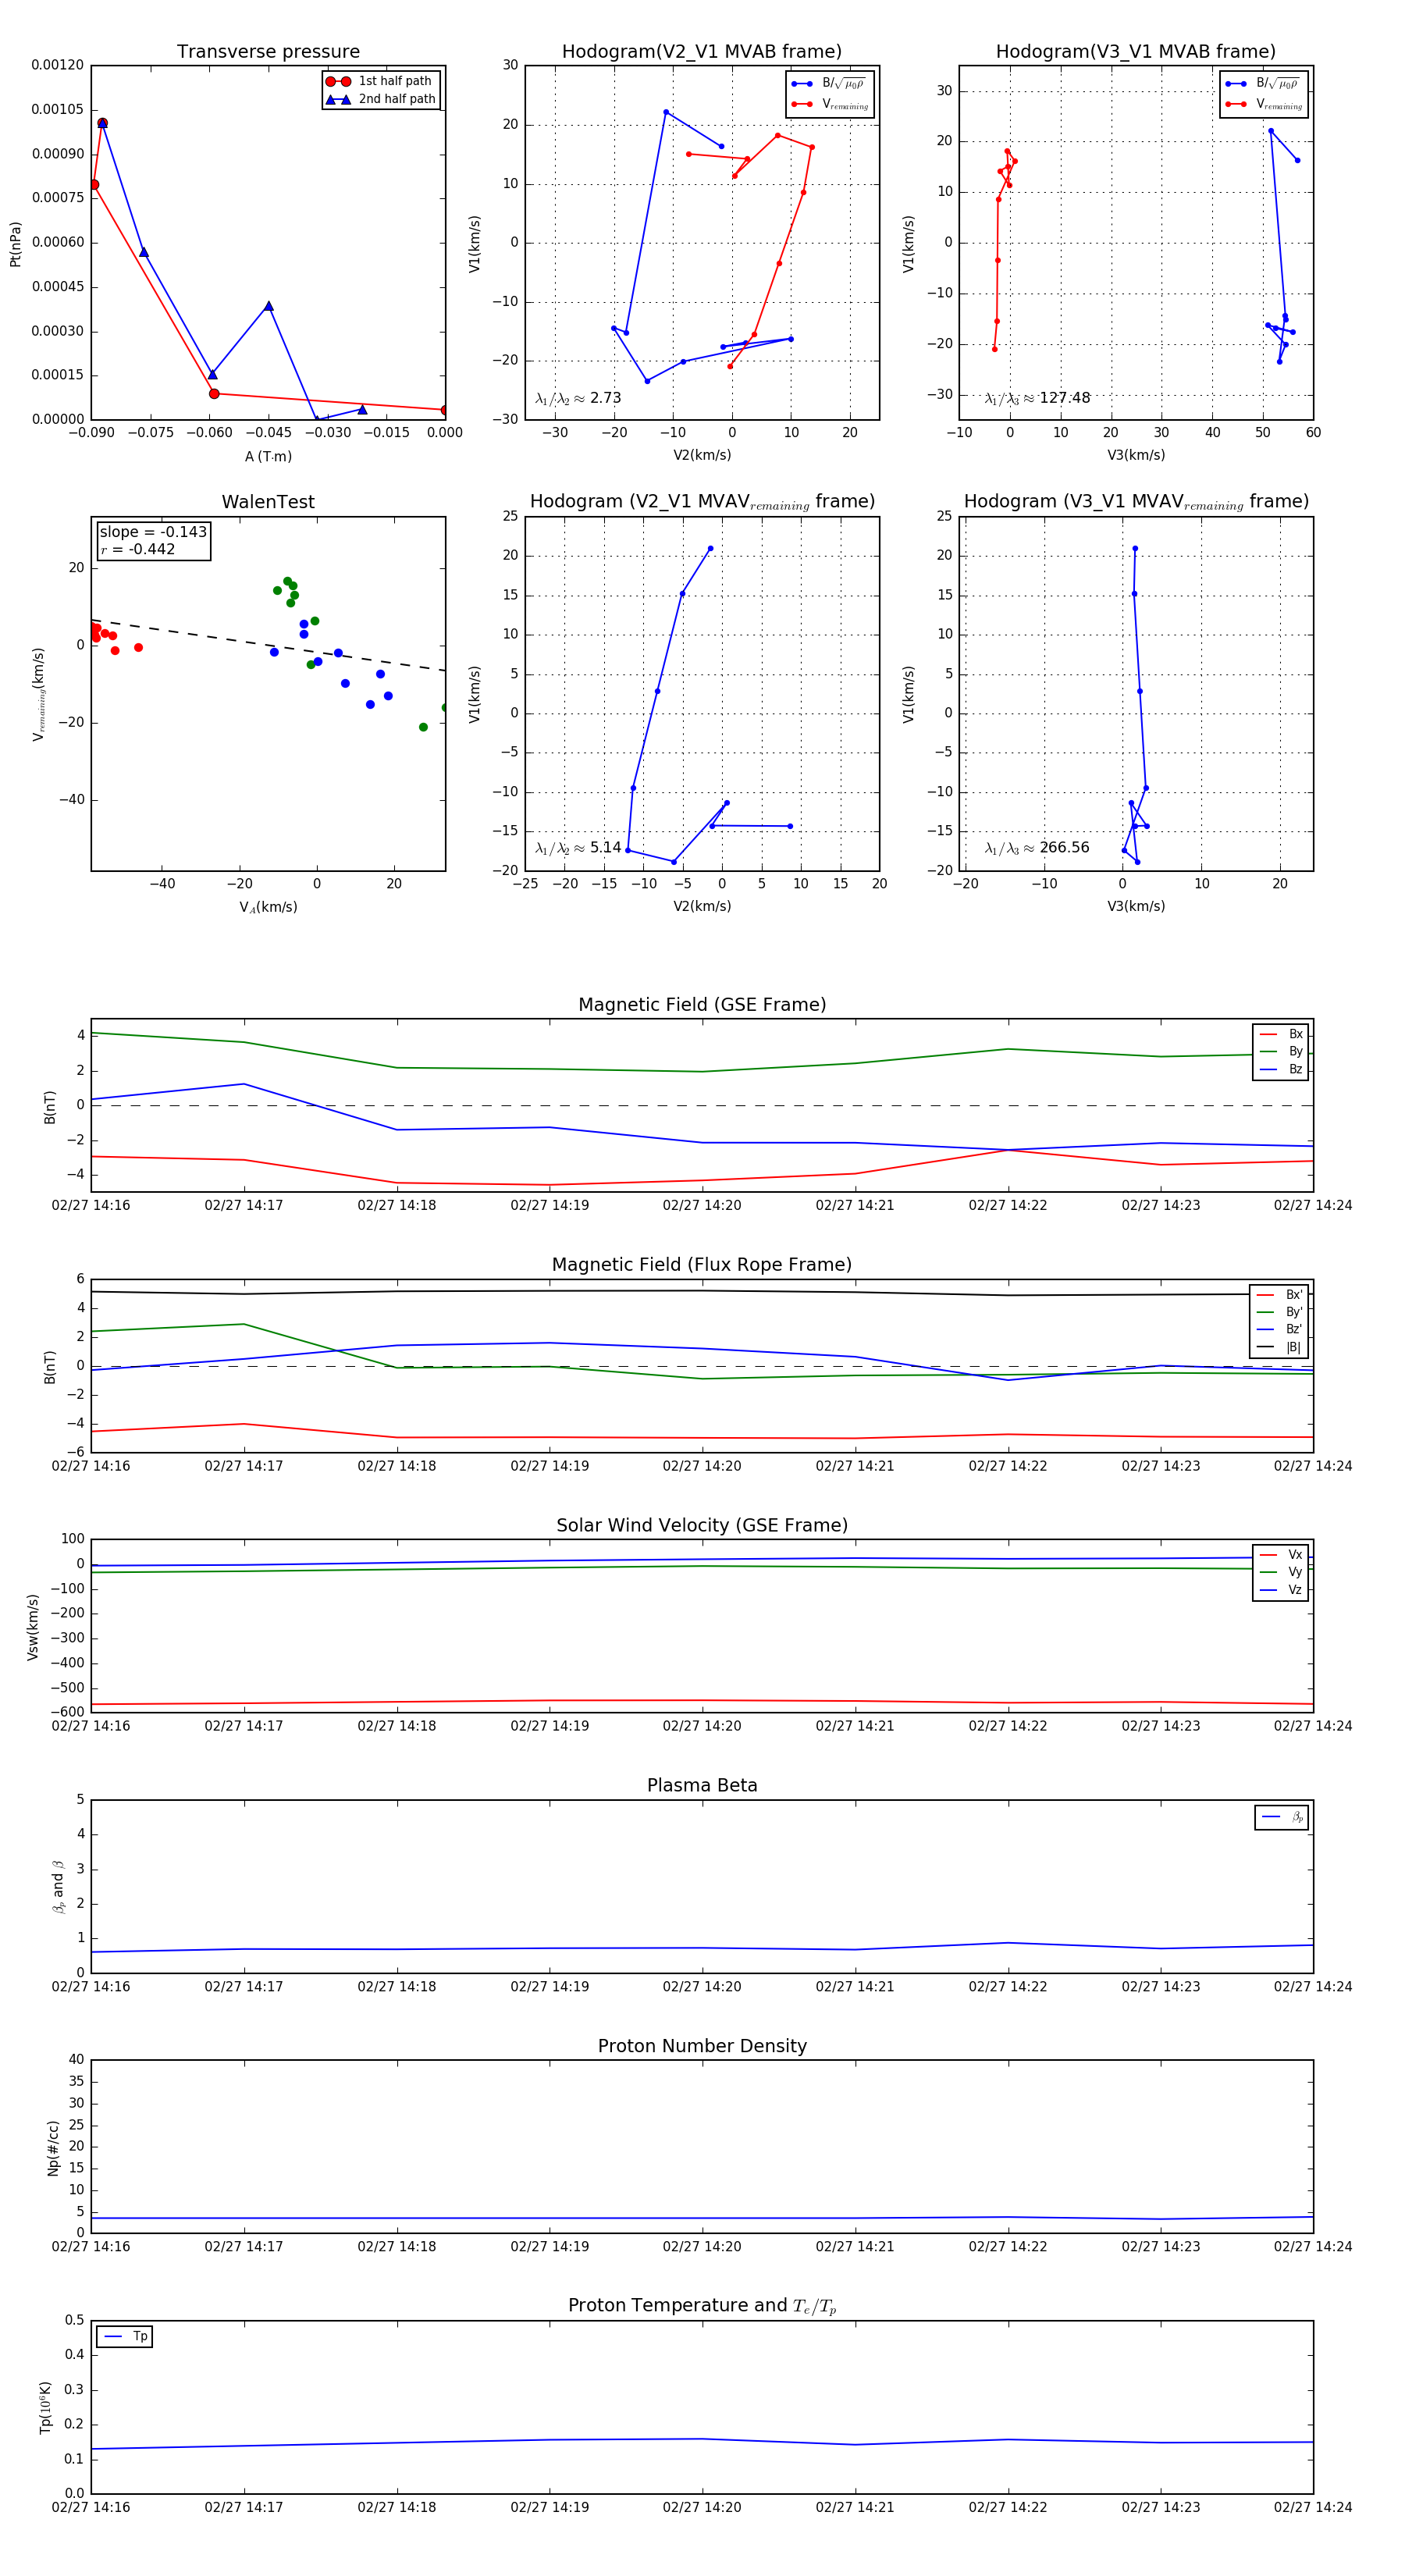Click the "Pt(nPa)" y-axis label
The height and width of the screenshot is (2576, 1405).
click(x=15, y=243)
